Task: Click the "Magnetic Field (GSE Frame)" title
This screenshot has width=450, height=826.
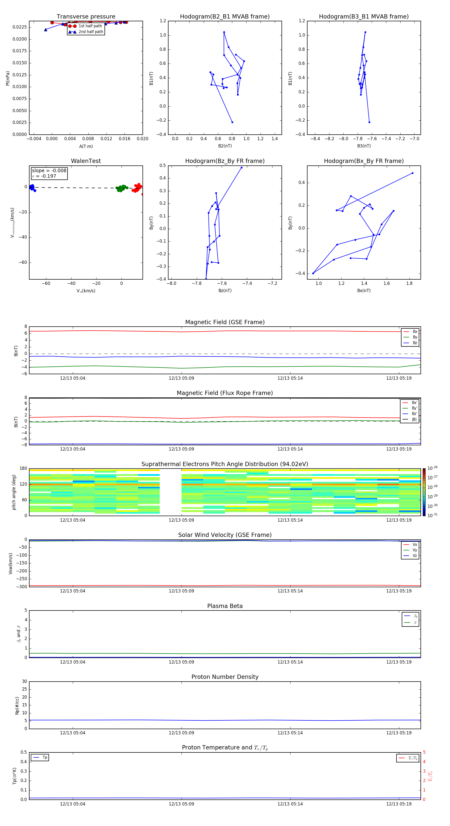Action: 225,322
